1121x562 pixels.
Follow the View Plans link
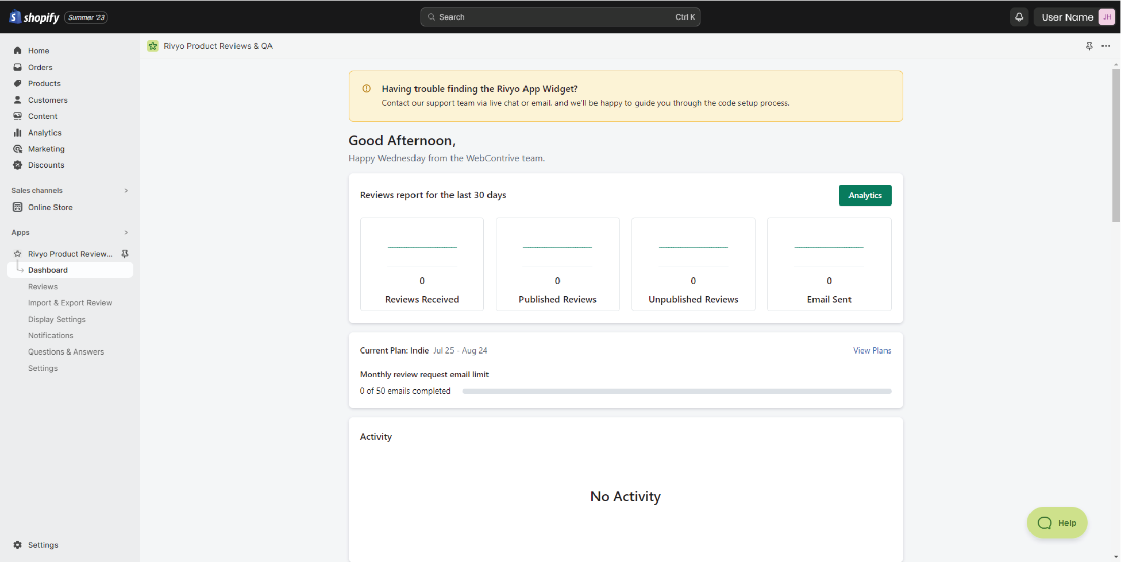click(x=872, y=351)
